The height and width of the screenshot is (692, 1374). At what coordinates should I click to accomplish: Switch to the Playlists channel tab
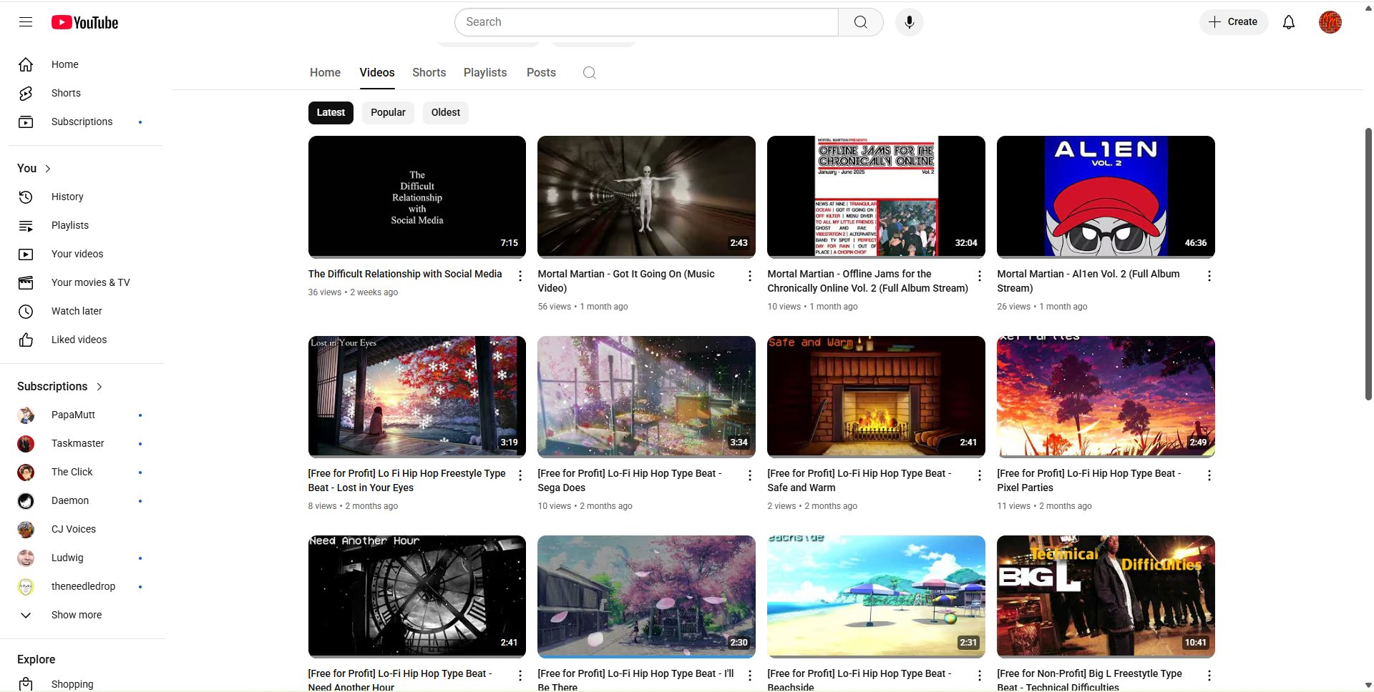pyautogui.click(x=484, y=73)
